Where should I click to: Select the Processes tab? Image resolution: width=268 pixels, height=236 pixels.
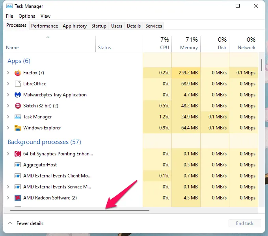[16, 25]
